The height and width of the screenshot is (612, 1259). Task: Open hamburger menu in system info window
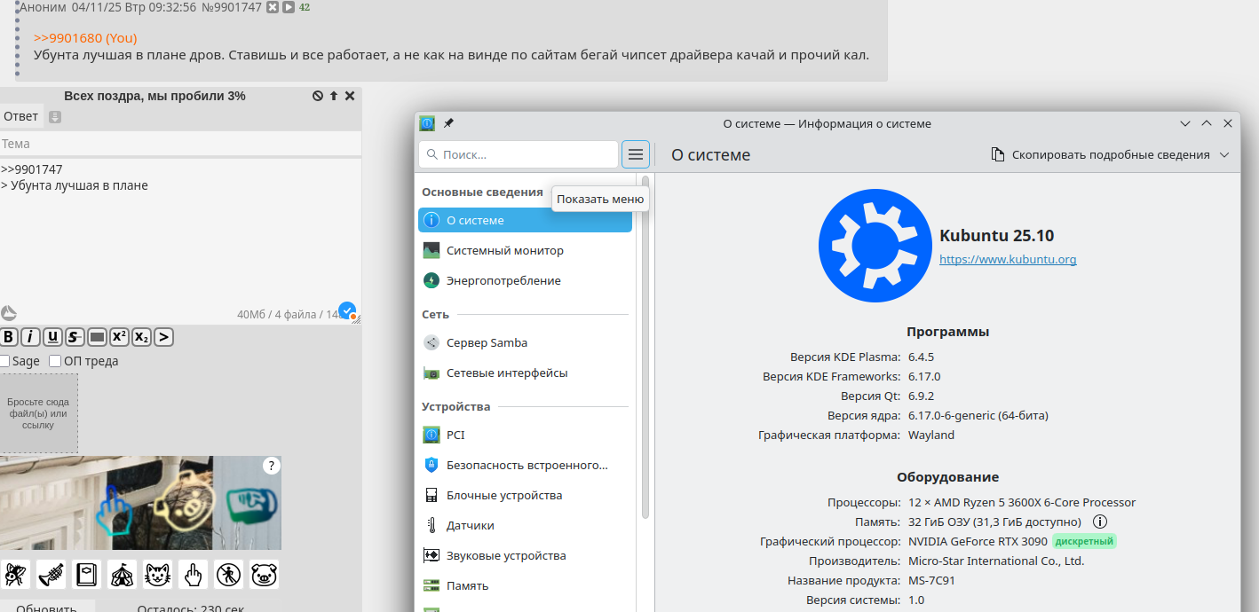coord(636,154)
